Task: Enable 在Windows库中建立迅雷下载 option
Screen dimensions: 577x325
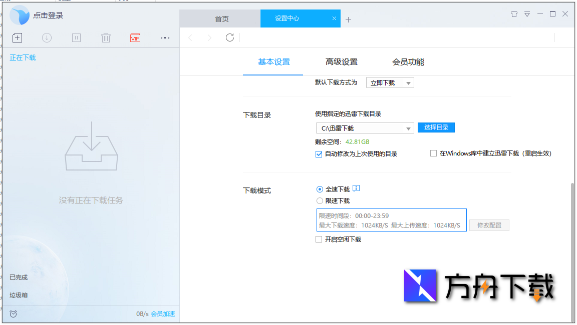Action: [x=433, y=153]
